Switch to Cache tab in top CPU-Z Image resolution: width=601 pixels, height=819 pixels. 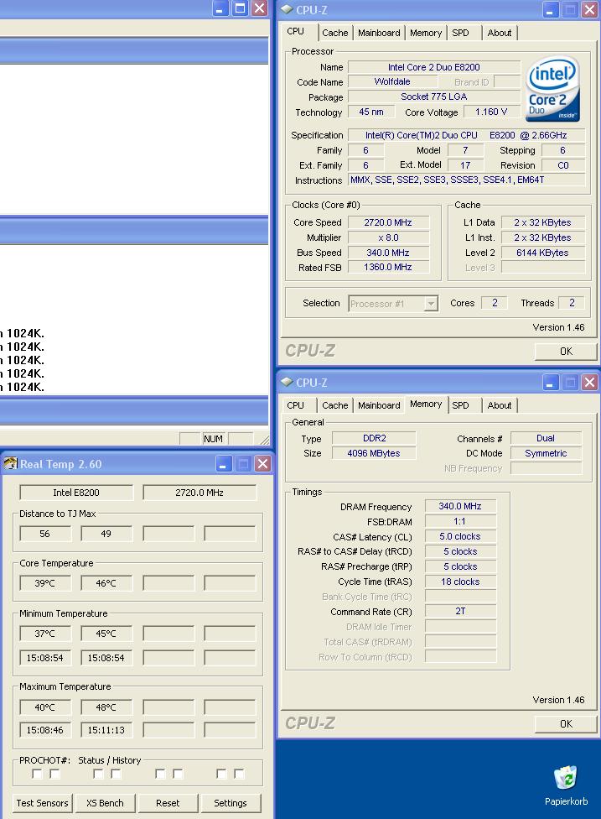point(335,33)
